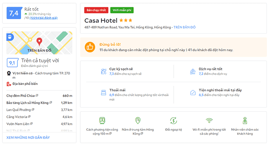
Task: Click the train station icon on map
Action: [10, 37]
